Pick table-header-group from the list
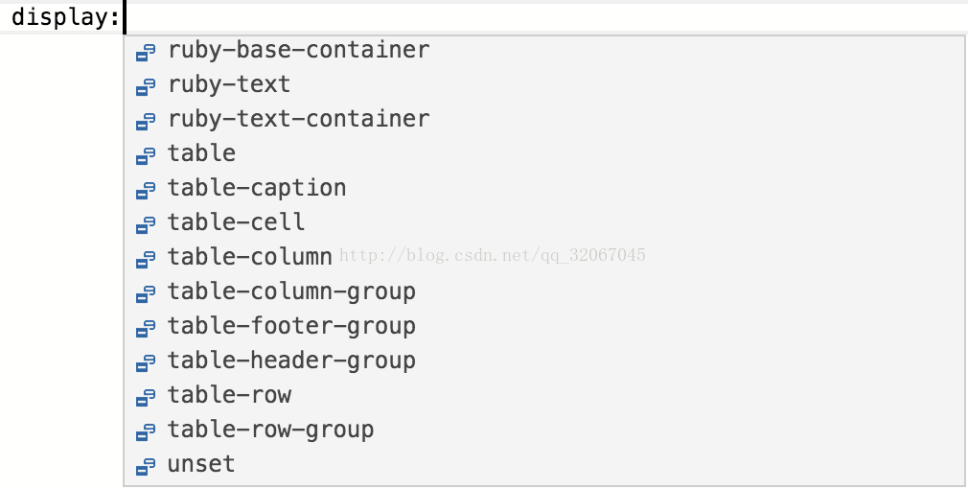The height and width of the screenshot is (489, 968). 544,361
